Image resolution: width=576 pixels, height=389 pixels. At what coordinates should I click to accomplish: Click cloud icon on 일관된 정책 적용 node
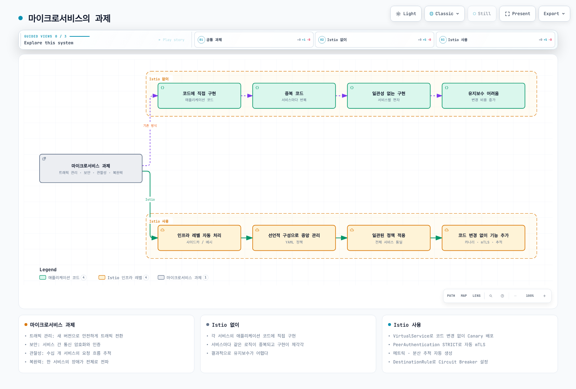pyautogui.click(x=352, y=230)
